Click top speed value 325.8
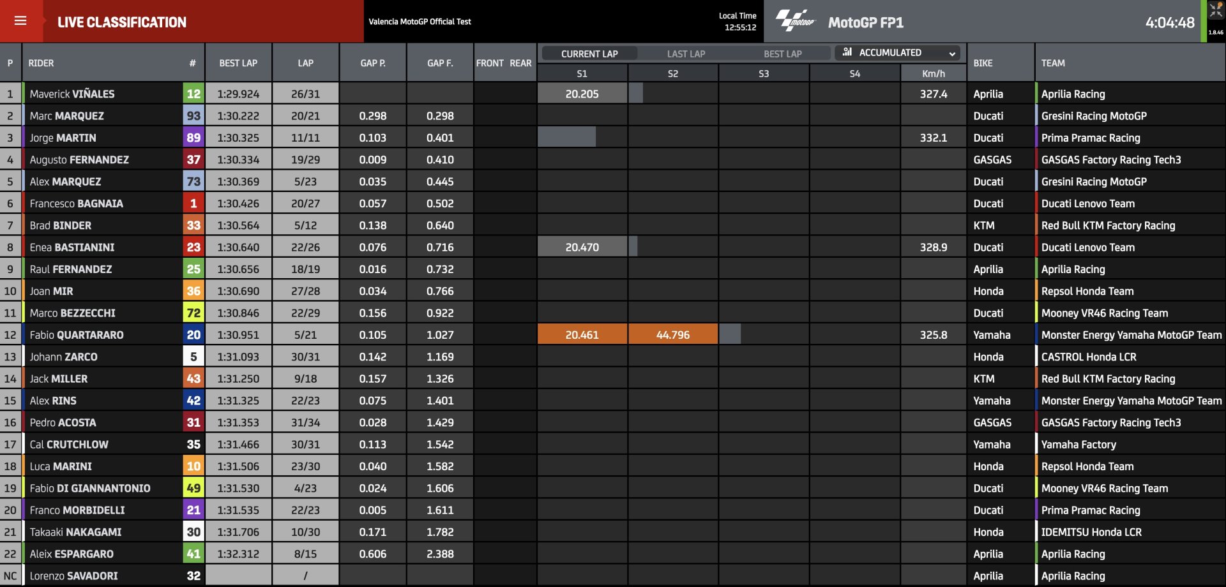This screenshot has height=587, width=1226. tap(934, 335)
